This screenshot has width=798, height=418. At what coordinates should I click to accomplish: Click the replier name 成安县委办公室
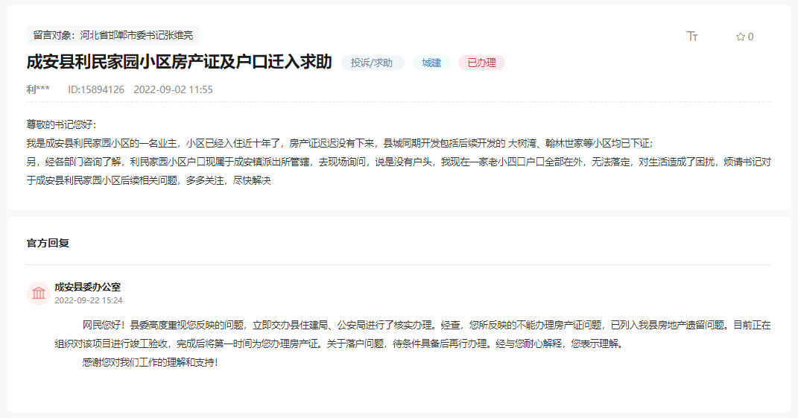(87, 287)
